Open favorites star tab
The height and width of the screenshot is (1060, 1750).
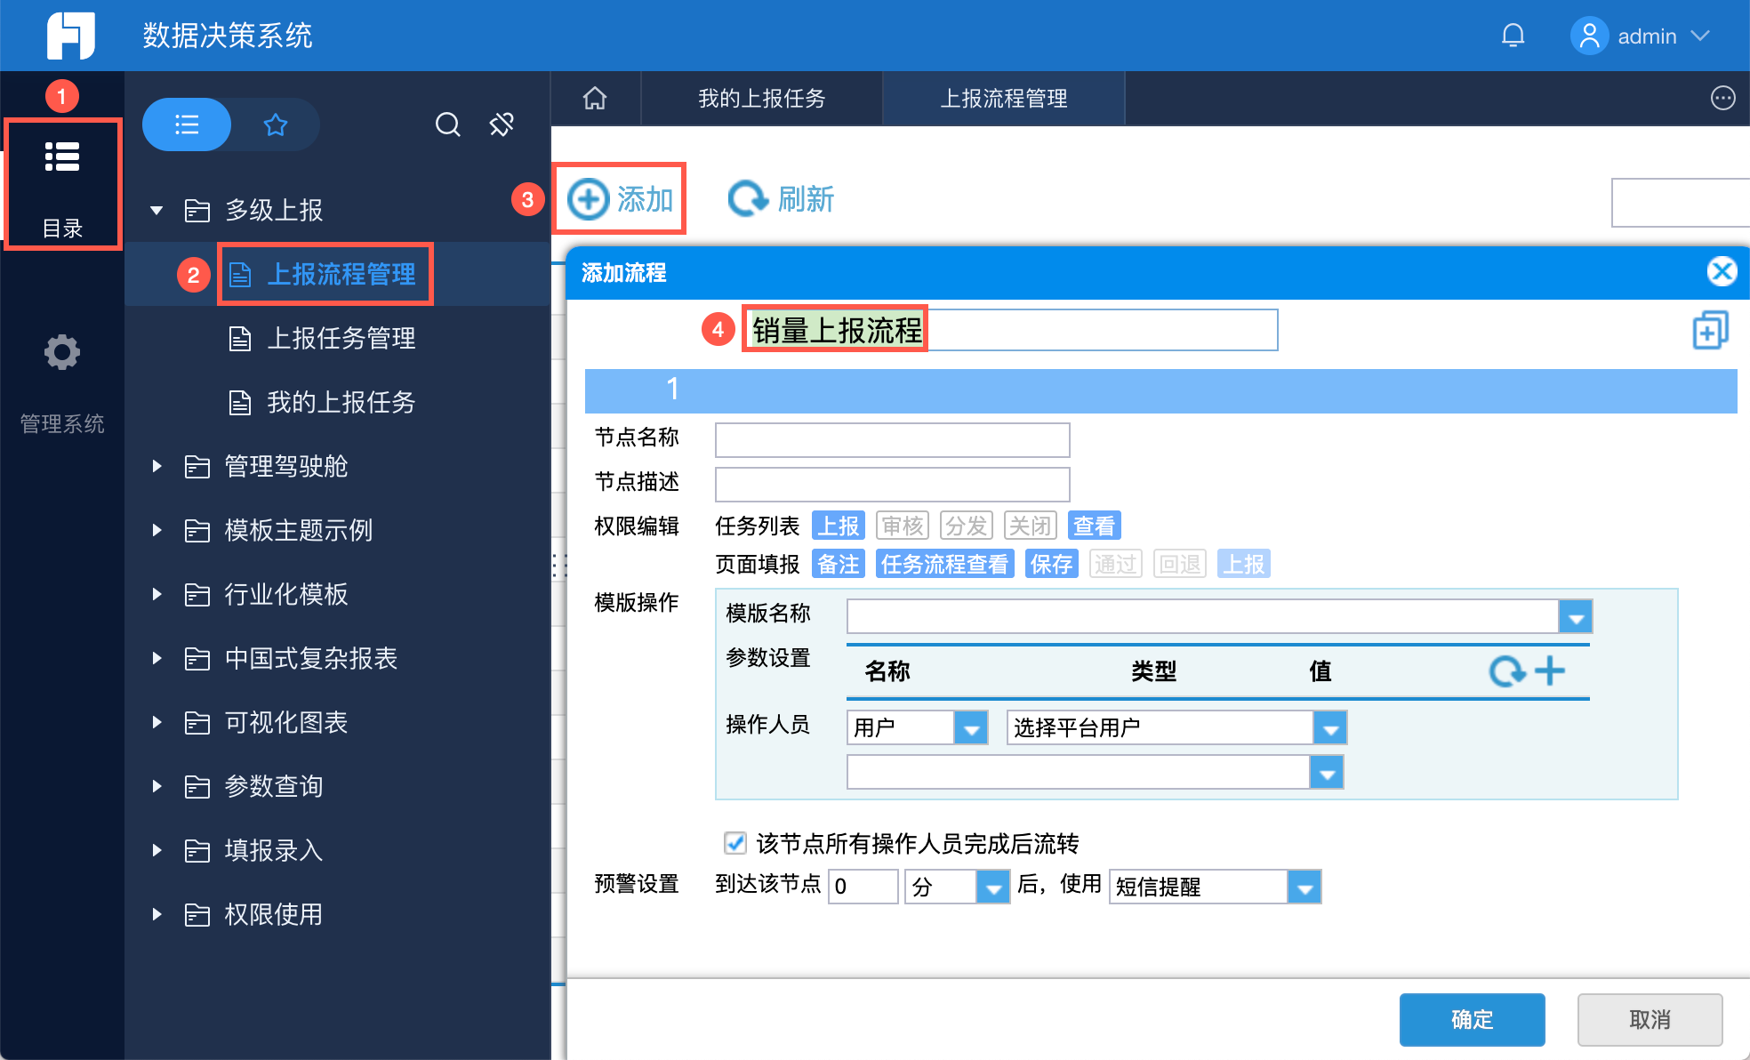(x=276, y=124)
